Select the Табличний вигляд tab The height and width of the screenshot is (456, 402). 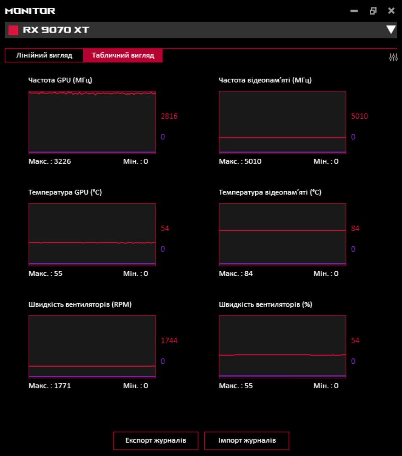pos(123,55)
